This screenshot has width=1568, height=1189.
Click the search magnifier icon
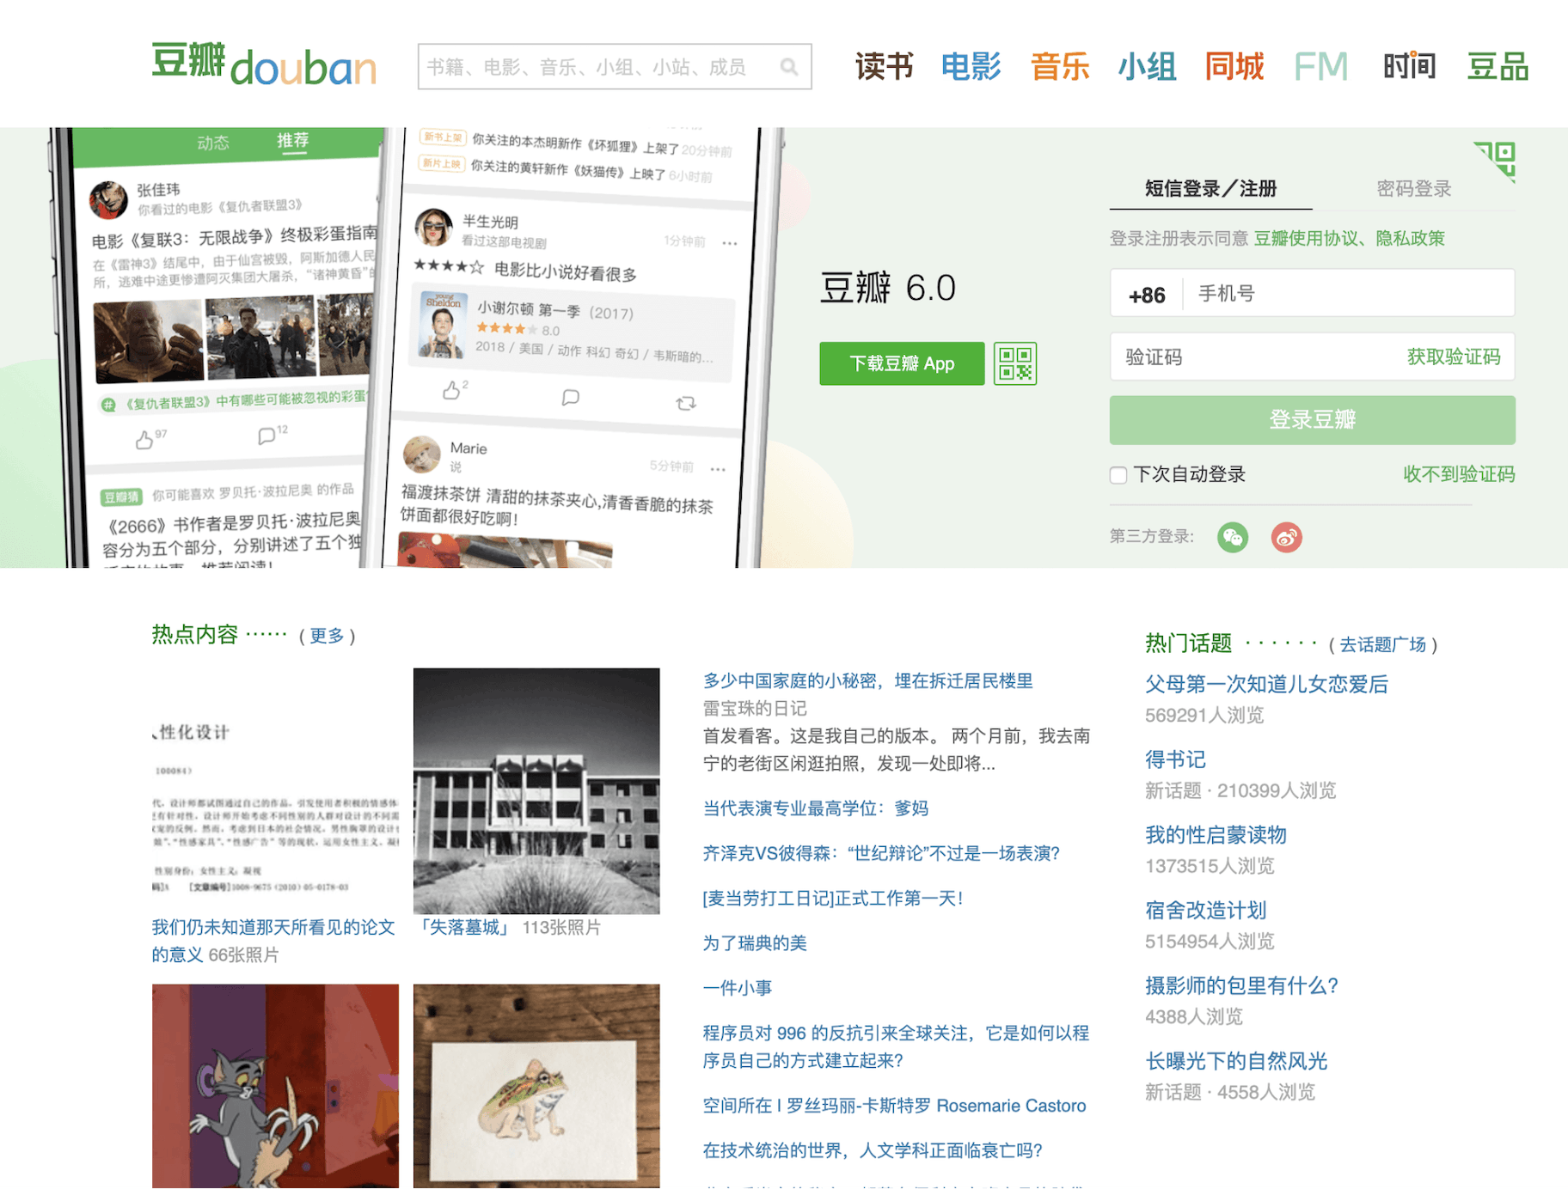point(788,67)
